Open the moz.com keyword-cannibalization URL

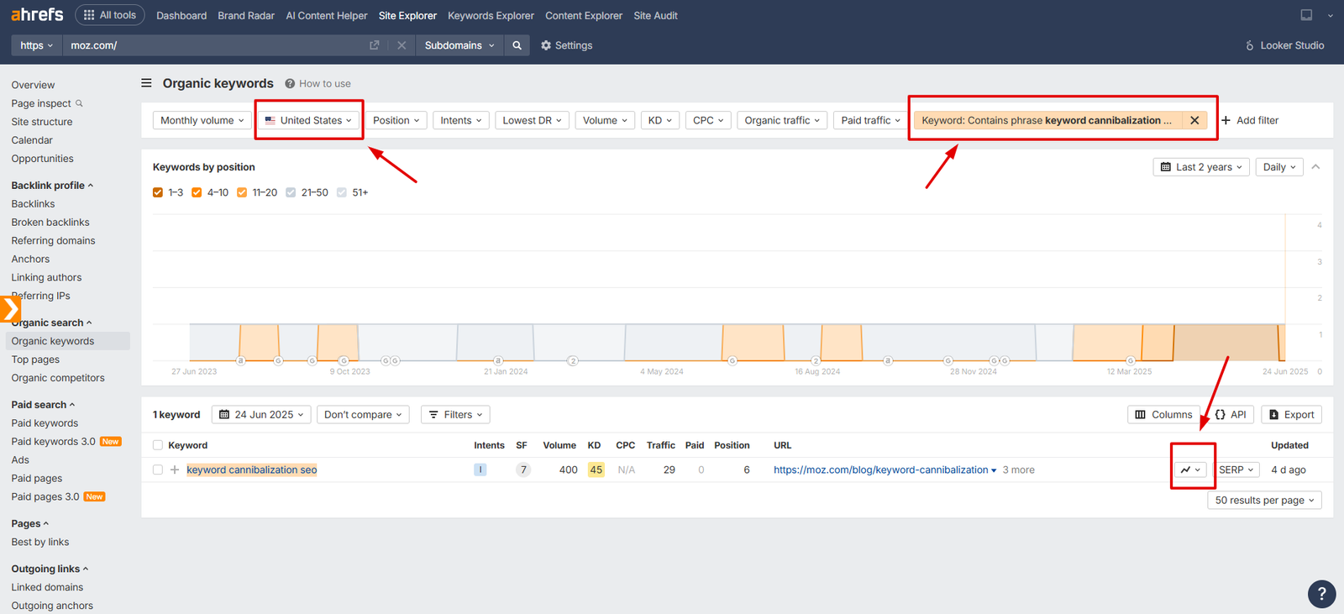tap(880, 470)
